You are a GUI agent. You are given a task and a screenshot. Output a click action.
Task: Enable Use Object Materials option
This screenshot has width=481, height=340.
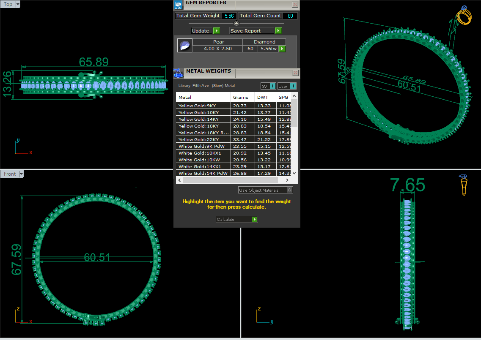290,190
